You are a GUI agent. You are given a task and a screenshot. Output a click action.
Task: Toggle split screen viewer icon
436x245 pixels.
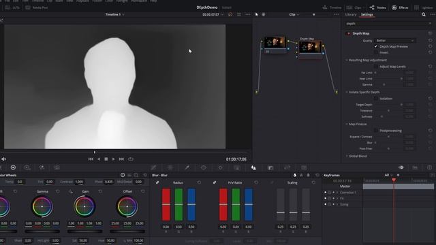click(239, 14)
